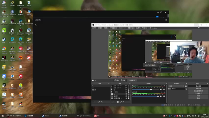Open the World War Z desktop icon

[x=4, y=60]
